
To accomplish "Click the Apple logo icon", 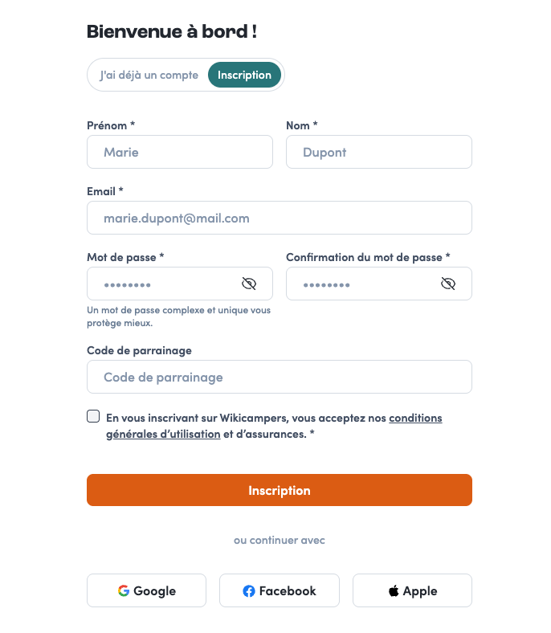I will click(394, 590).
